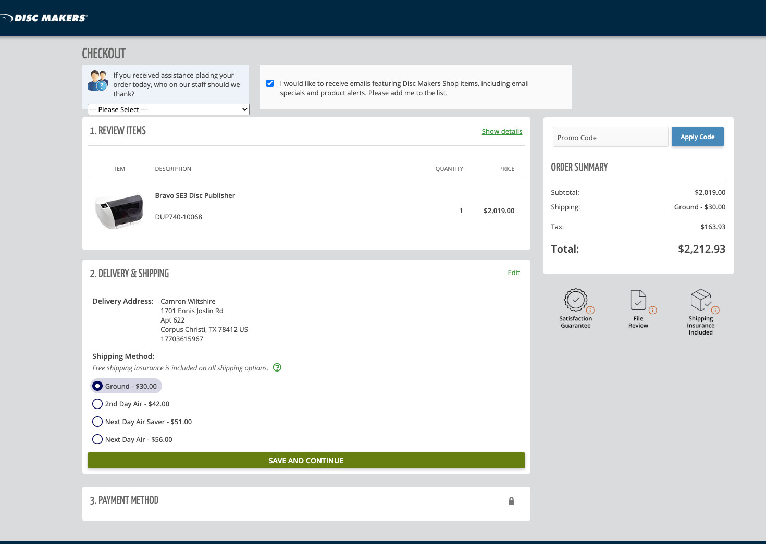Click the Satisfaction Guarantee badge icon
Viewport: 766px width, 544px height.
575,300
